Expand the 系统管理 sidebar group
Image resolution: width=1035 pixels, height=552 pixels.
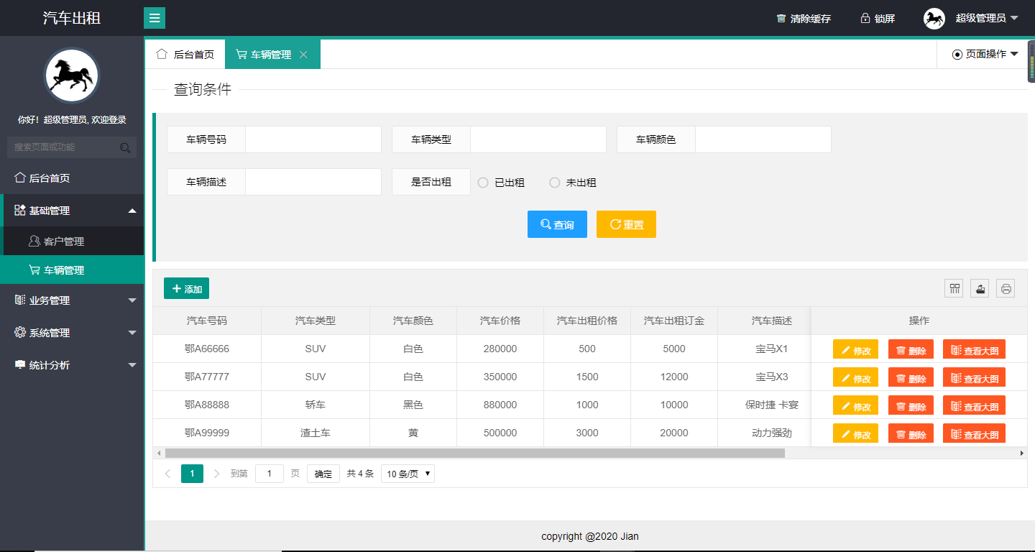point(72,333)
